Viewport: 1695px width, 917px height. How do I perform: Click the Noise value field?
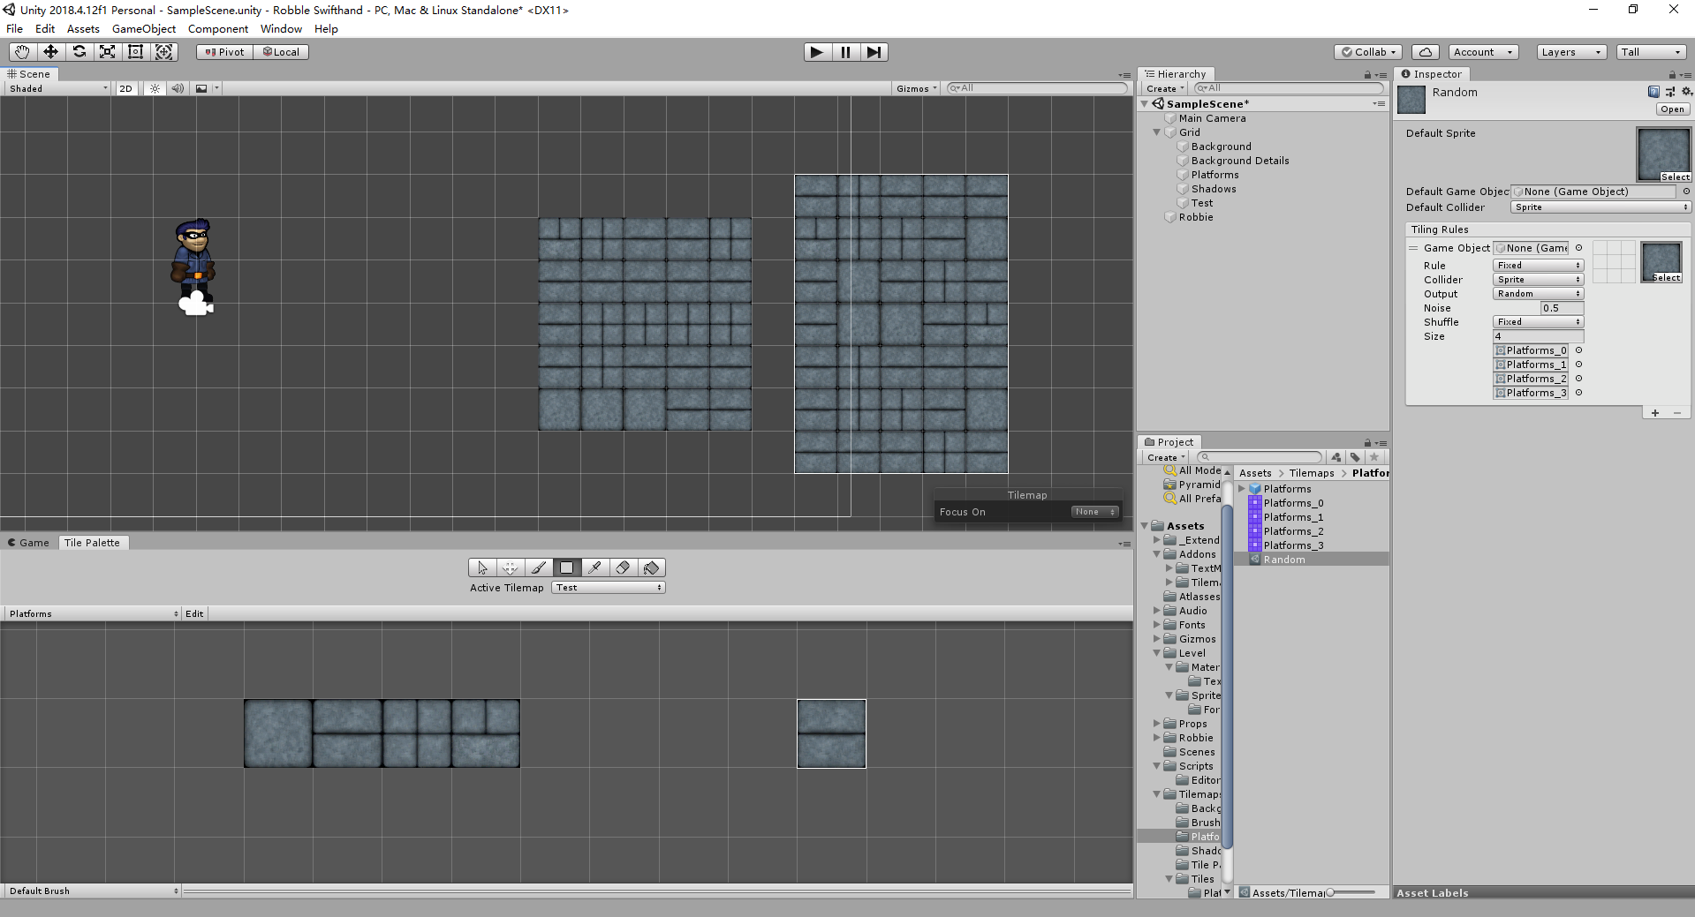click(1562, 308)
